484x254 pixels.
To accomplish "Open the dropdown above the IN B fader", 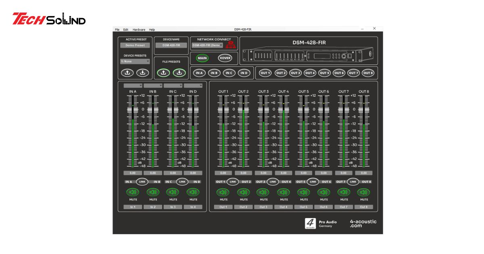I will tap(153, 85).
